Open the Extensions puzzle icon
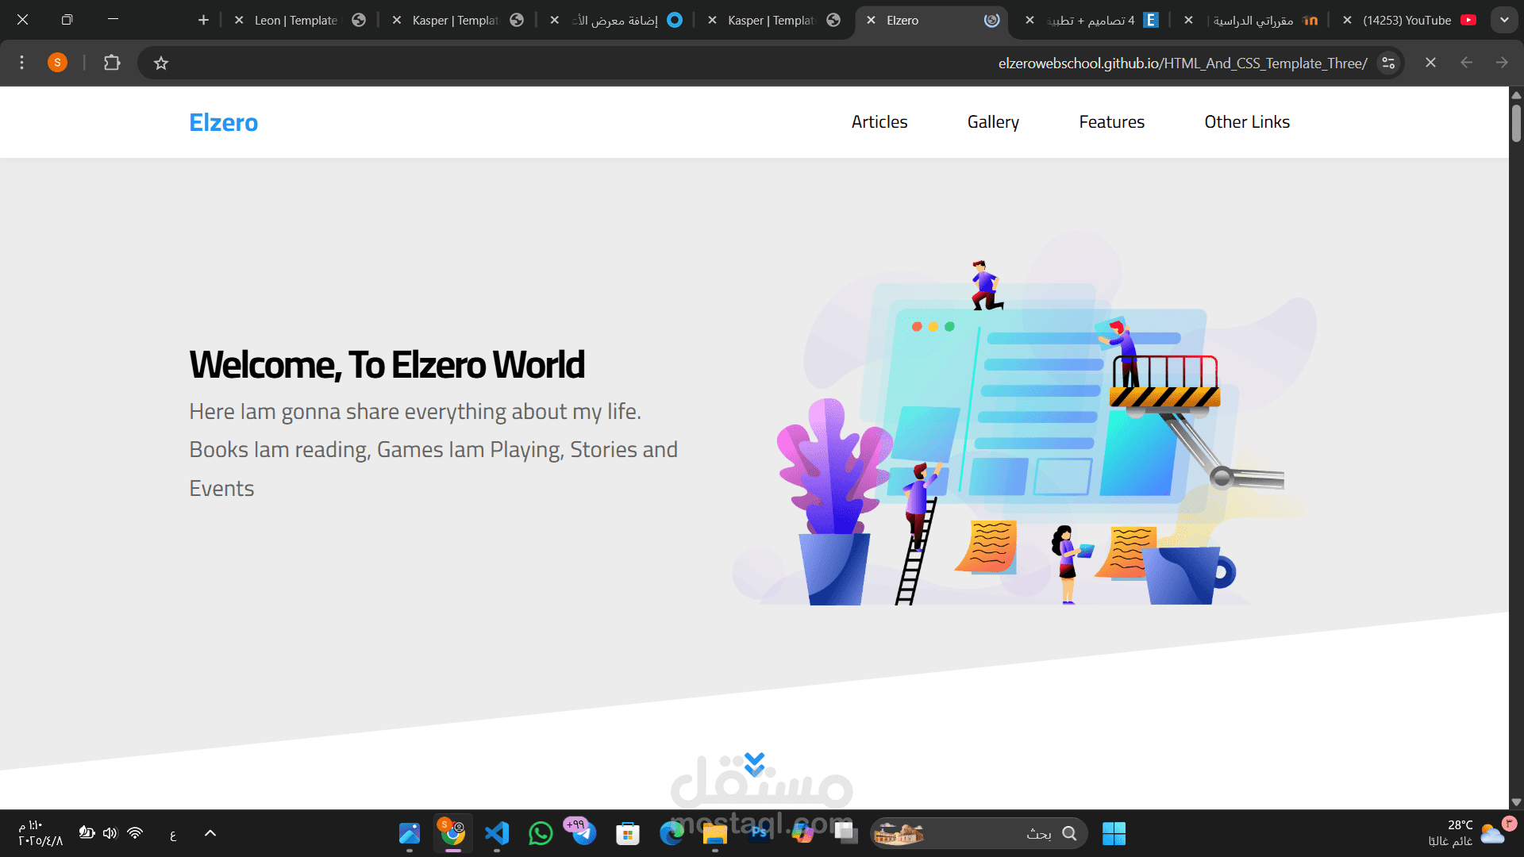Image resolution: width=1524 pixels, height=857 pixels. (112, 63)
